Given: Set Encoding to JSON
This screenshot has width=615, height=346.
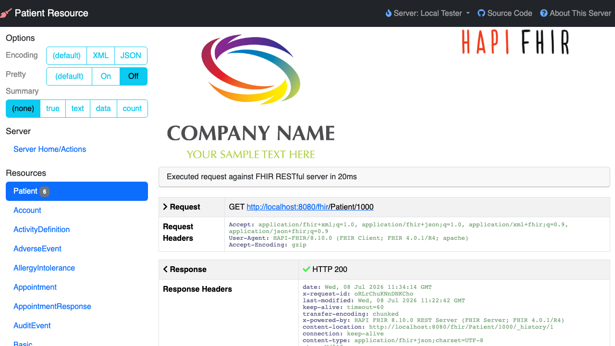Looking at the screenshot, I should [131, 56].
